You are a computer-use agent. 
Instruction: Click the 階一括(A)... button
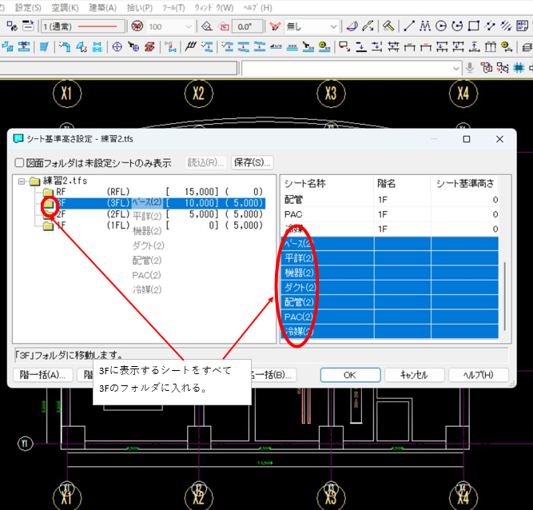point(43,375)
